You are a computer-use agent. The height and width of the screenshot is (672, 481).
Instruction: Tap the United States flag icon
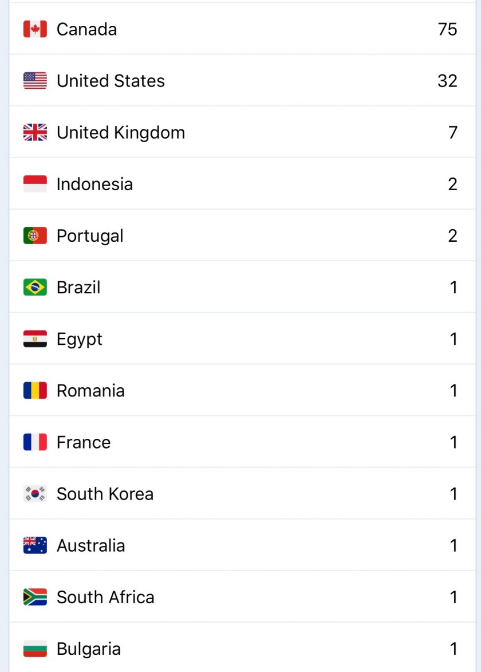35,81
